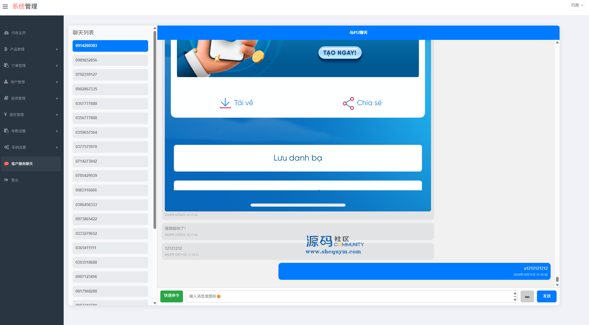Screen dimensions: 589x325
Task: Click the 系统设置 gears icon
Action: point(7,147)
